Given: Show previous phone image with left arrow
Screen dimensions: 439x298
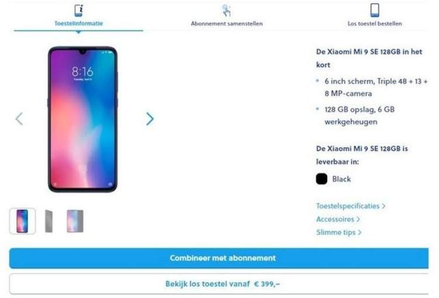Looking at the screenshot, I should click(19, 119).
